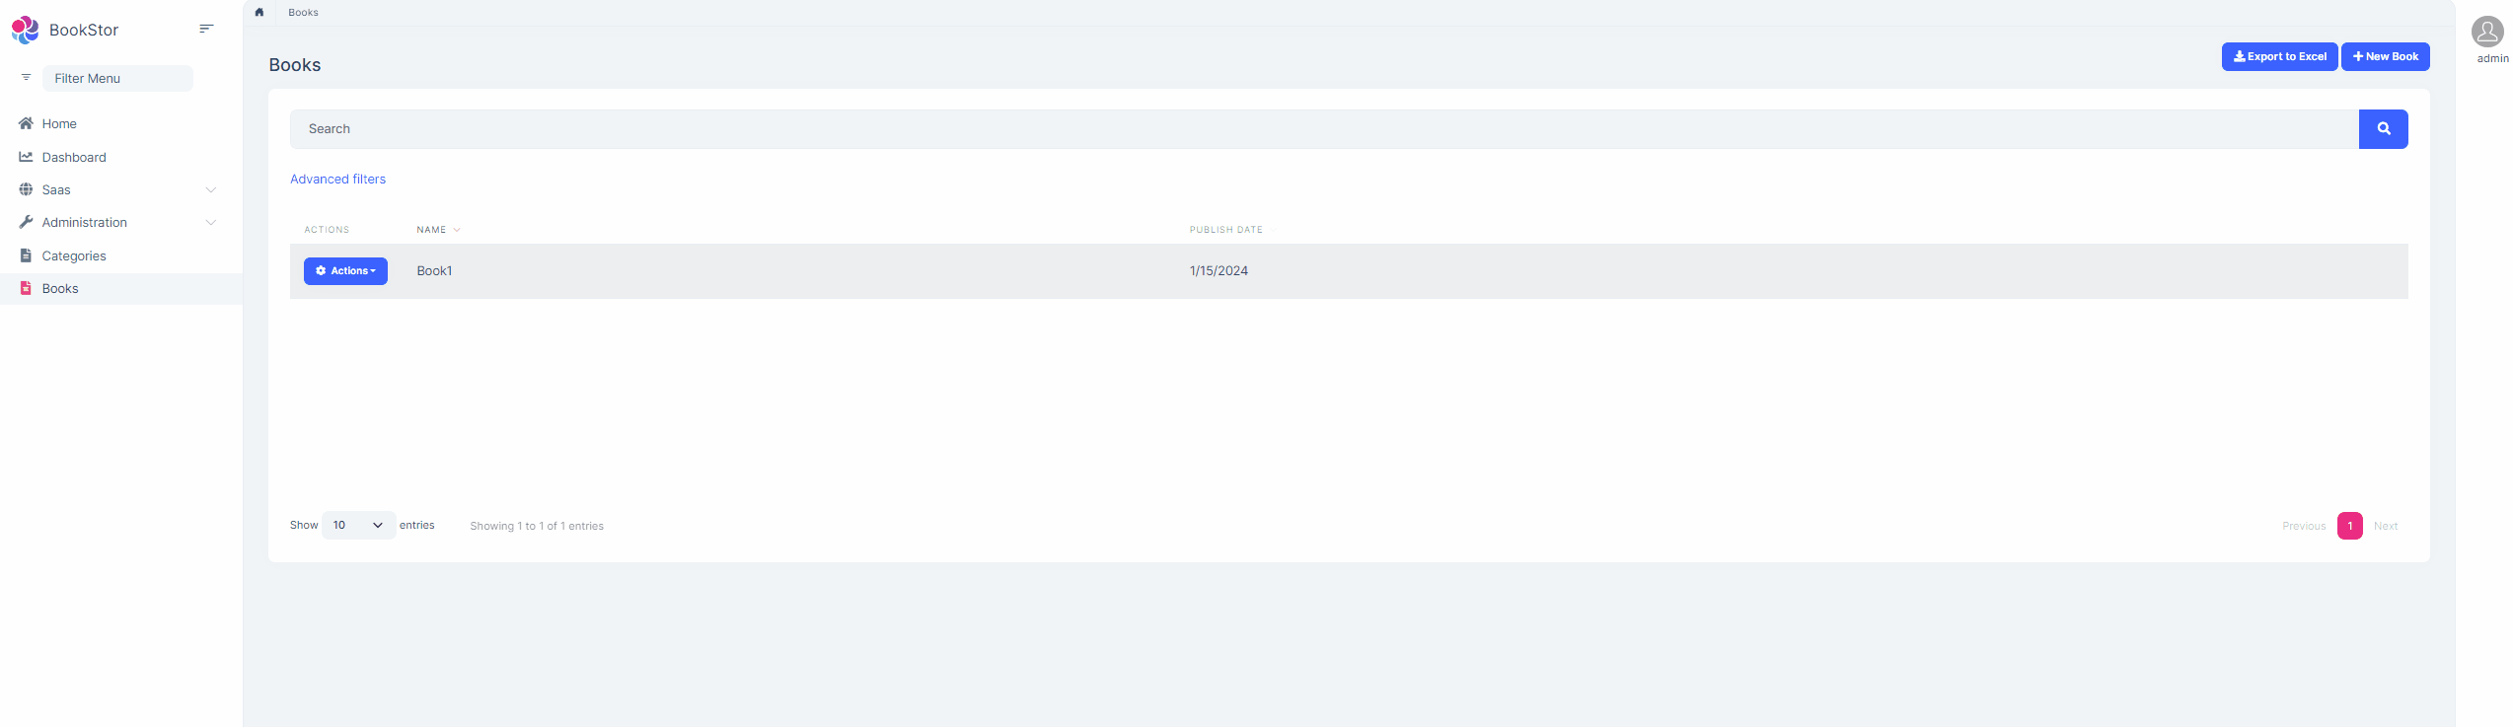Image resolution: width=2513 pixels, height=727 pixels.
Task: Open the Actions dropdown for Book1
Action: tap(345, 271)
